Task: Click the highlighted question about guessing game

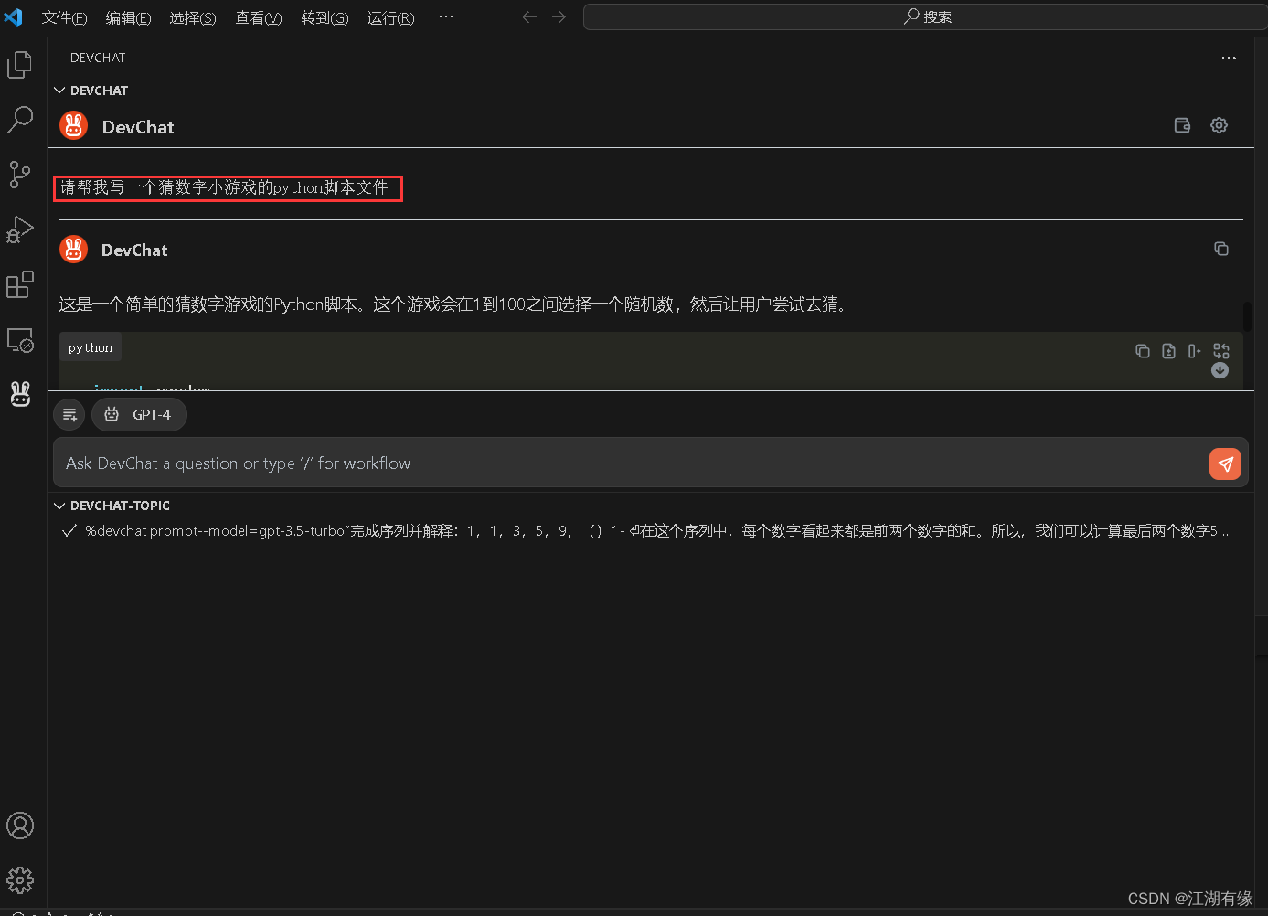Action: tap(228, 188)
